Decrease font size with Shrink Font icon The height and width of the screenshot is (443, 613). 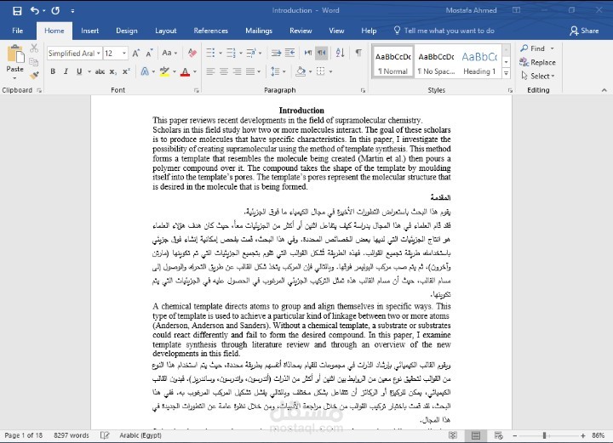[x=149, y=53]
